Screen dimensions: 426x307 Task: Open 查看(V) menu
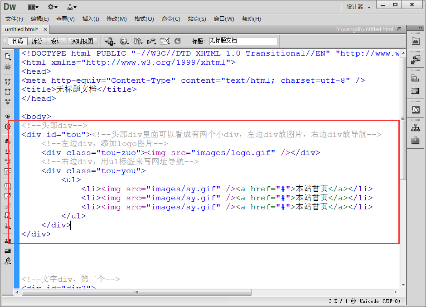(x=65, y=19)
